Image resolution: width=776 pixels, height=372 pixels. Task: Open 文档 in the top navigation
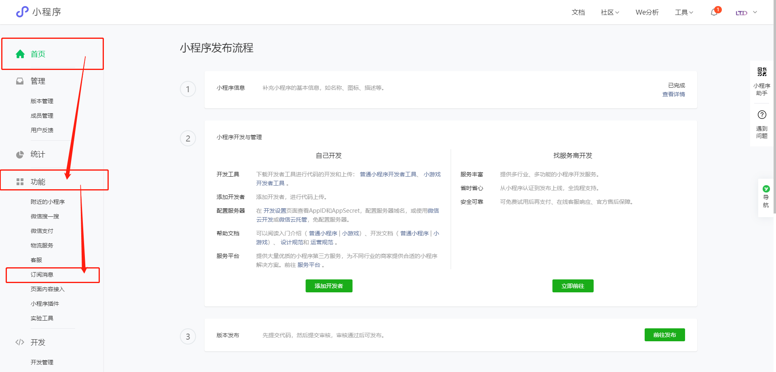point(578,13)
